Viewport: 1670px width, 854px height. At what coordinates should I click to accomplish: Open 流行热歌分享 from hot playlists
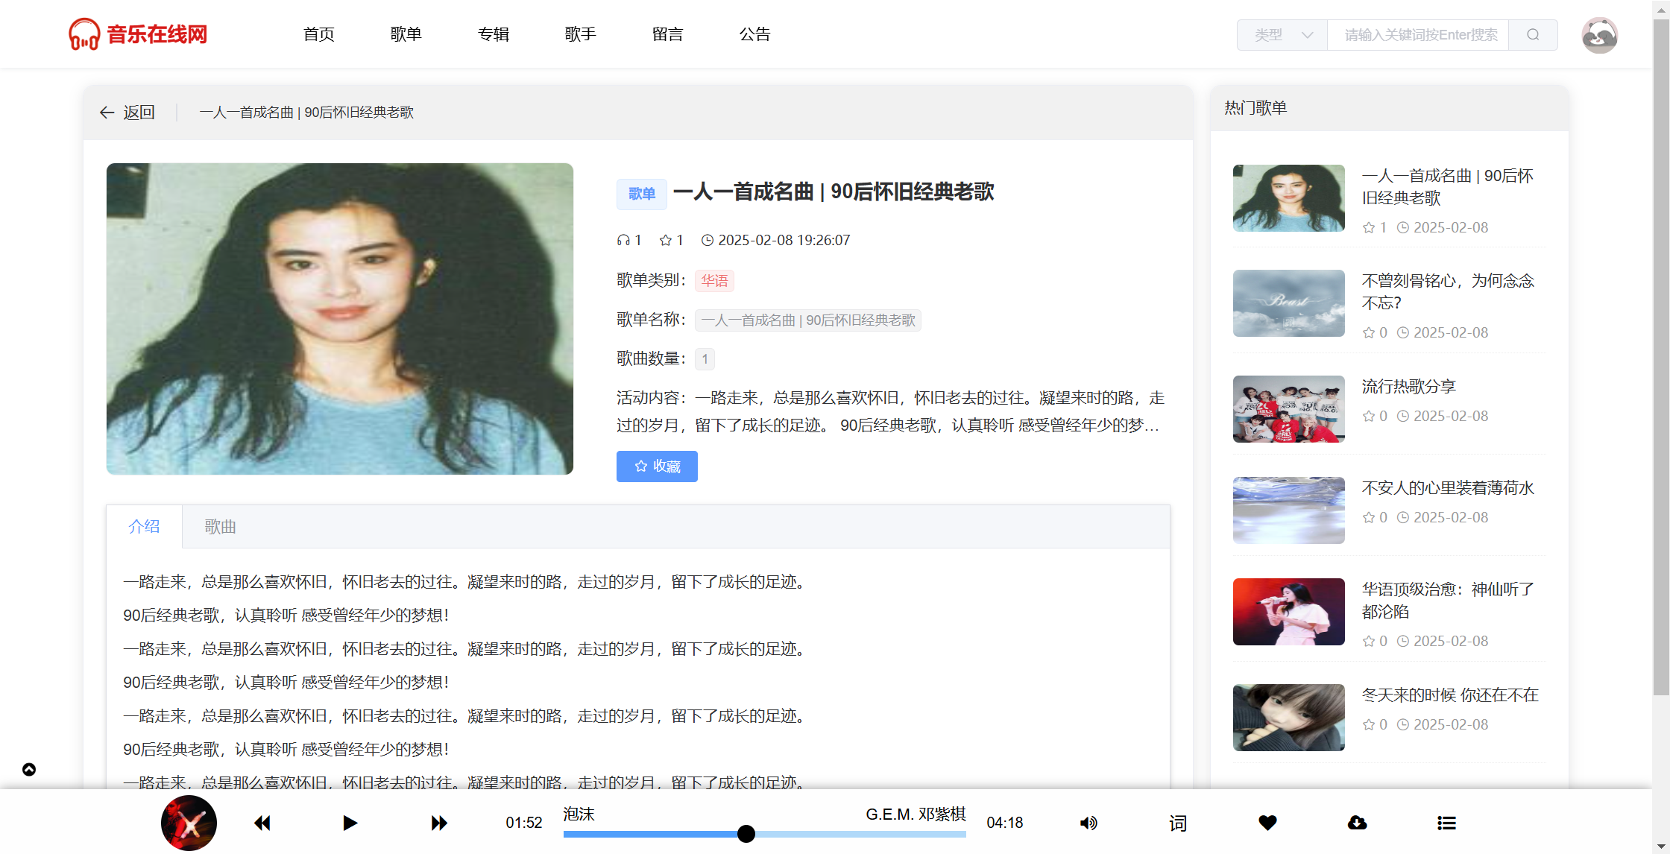pyautogui.click(x=1408, y=386)
